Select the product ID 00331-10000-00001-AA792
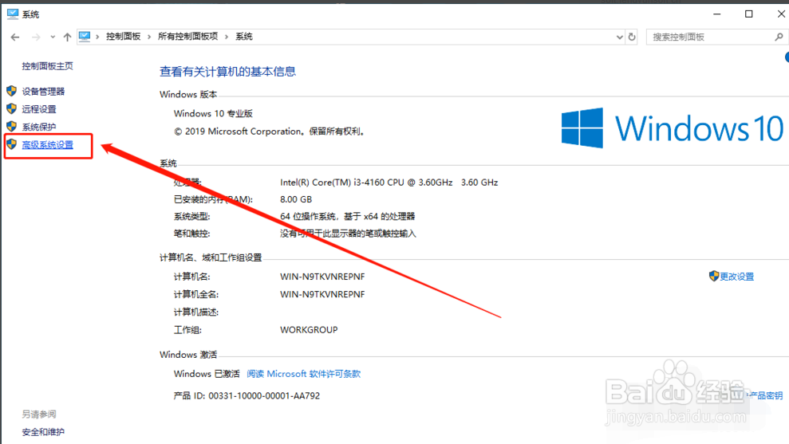This screenshot has height=444, width=789. (264, 395)
